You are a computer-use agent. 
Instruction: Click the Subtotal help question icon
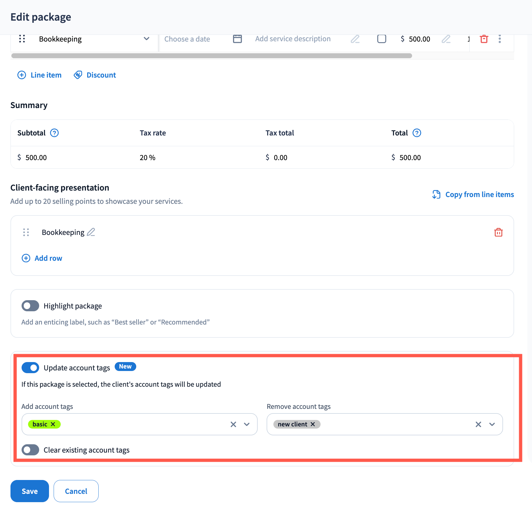click(x=54, y=133)
